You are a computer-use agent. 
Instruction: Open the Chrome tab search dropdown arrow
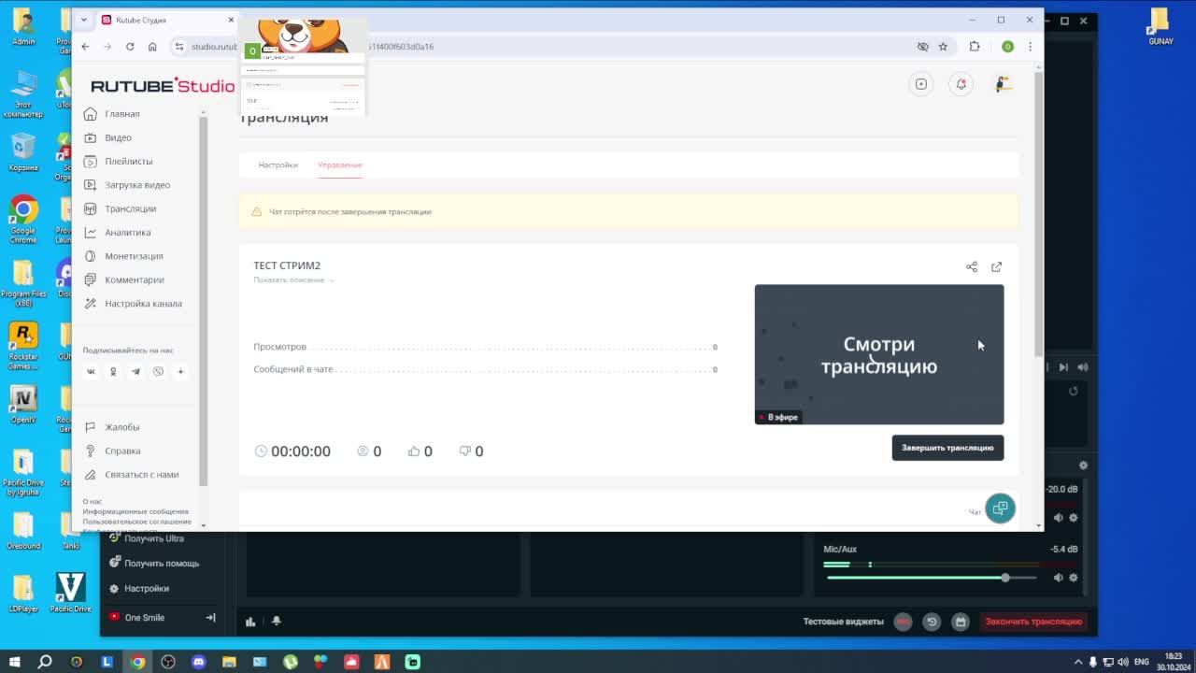pos(85,20)
